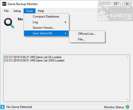
Task: Click the green Monitor Status checkmark icon
Action: (127, 107)
